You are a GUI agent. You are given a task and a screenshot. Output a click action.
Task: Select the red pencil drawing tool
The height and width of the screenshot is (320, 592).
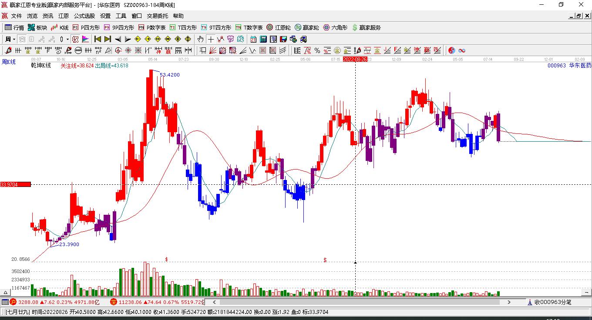pos(8,50)
